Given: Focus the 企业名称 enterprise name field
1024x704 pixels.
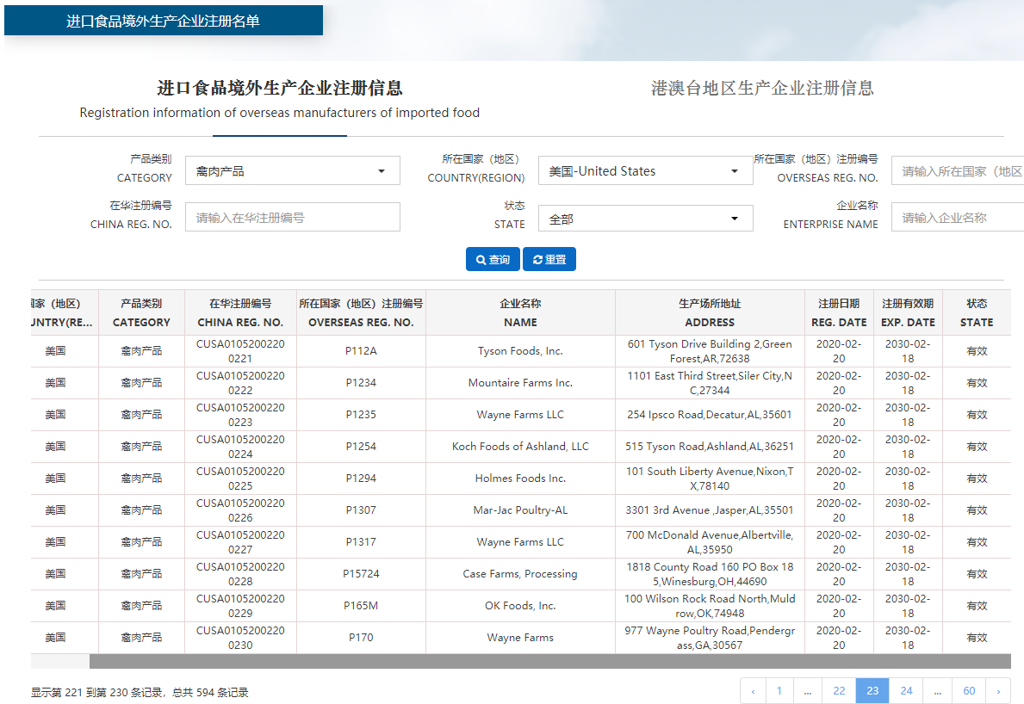Looking at the screenshot, I should coord(956,218).
